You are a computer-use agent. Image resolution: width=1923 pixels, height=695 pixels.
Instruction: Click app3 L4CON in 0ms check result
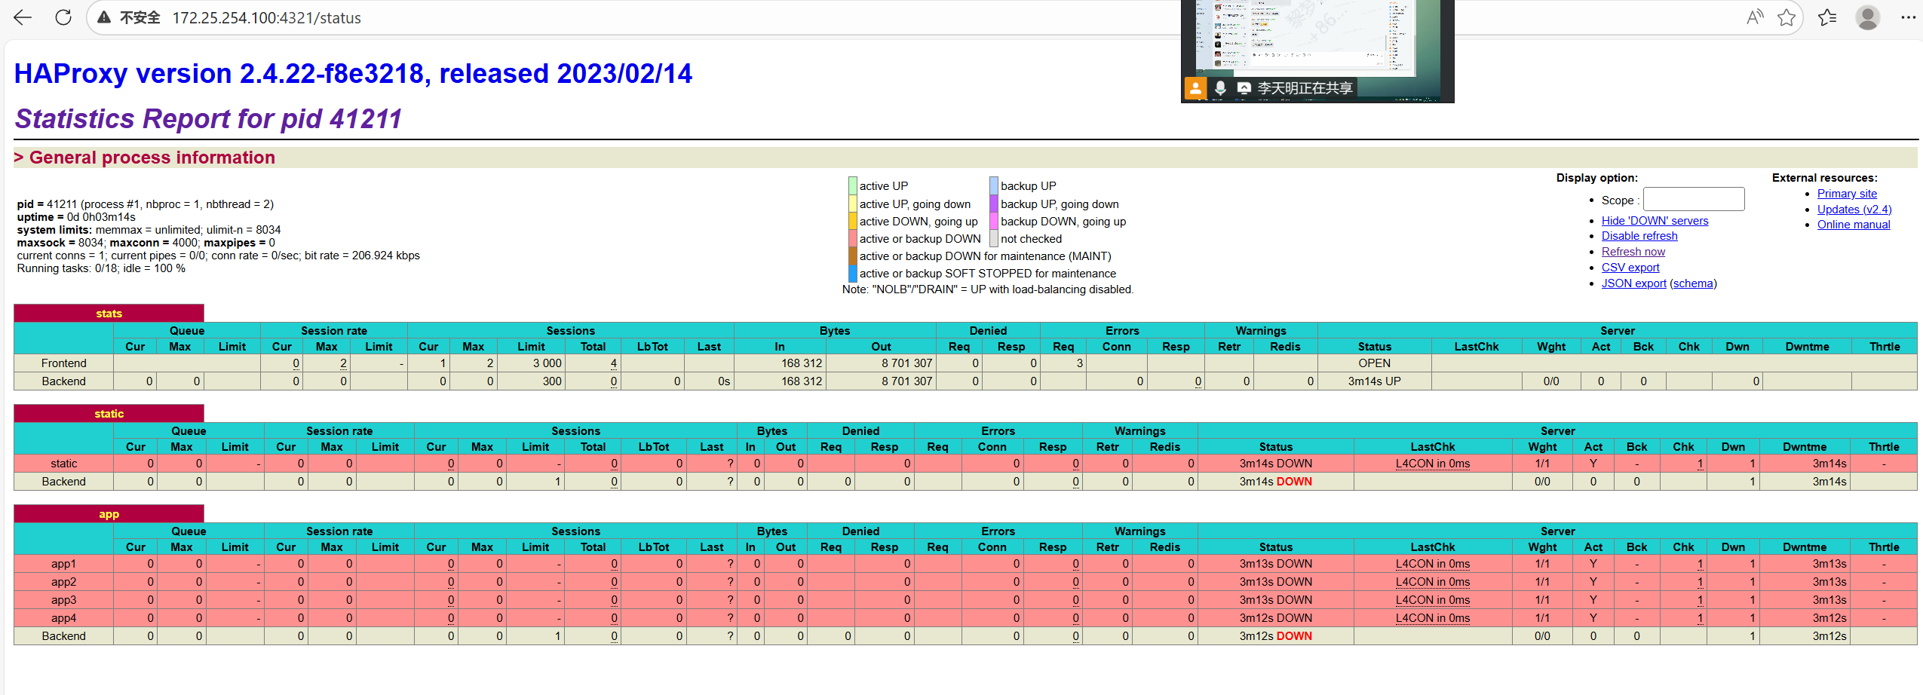tap(1432, 600)
